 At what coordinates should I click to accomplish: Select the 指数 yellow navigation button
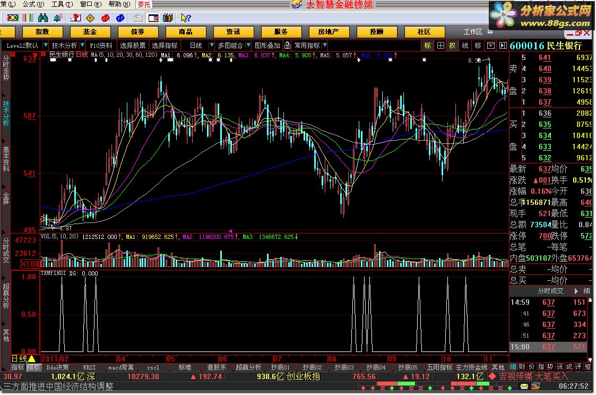click(42, 31)
